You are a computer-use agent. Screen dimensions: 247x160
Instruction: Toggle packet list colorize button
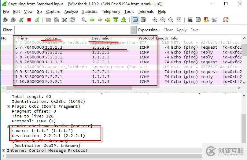tap(135, 20)
